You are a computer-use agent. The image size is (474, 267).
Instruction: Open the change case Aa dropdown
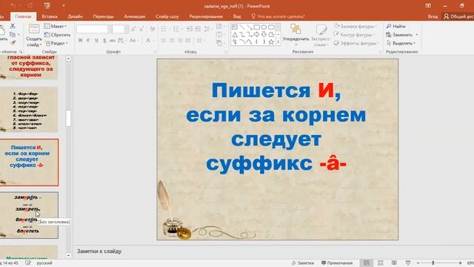(134, 40)
